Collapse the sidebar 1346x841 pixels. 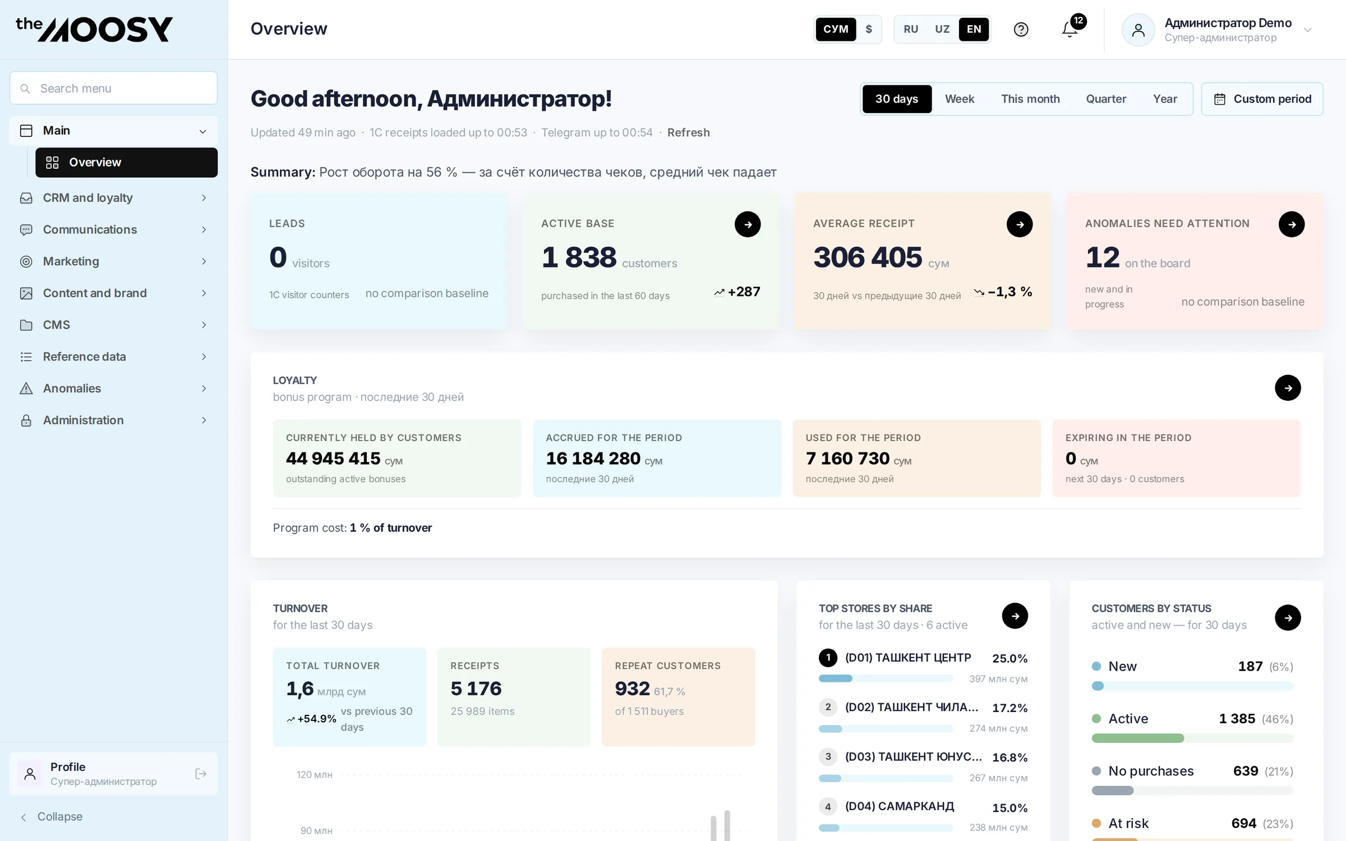point(51,817)
